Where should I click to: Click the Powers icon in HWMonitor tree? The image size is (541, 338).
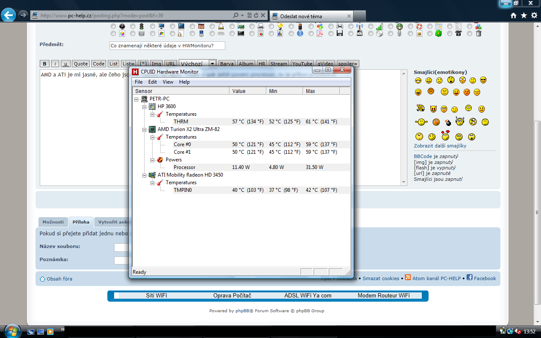pos(160,160)
